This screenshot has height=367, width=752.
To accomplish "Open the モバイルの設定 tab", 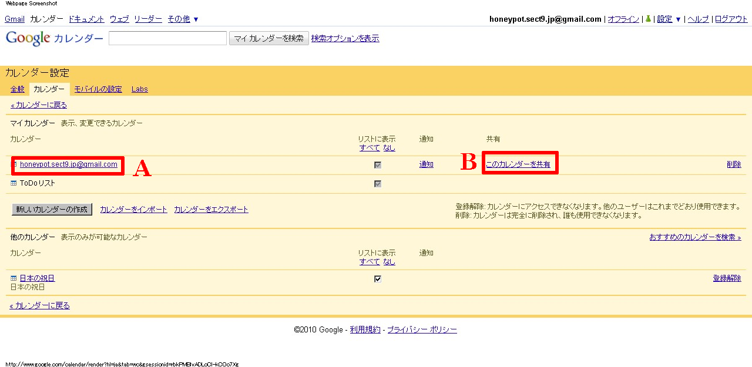I will 98,89.
